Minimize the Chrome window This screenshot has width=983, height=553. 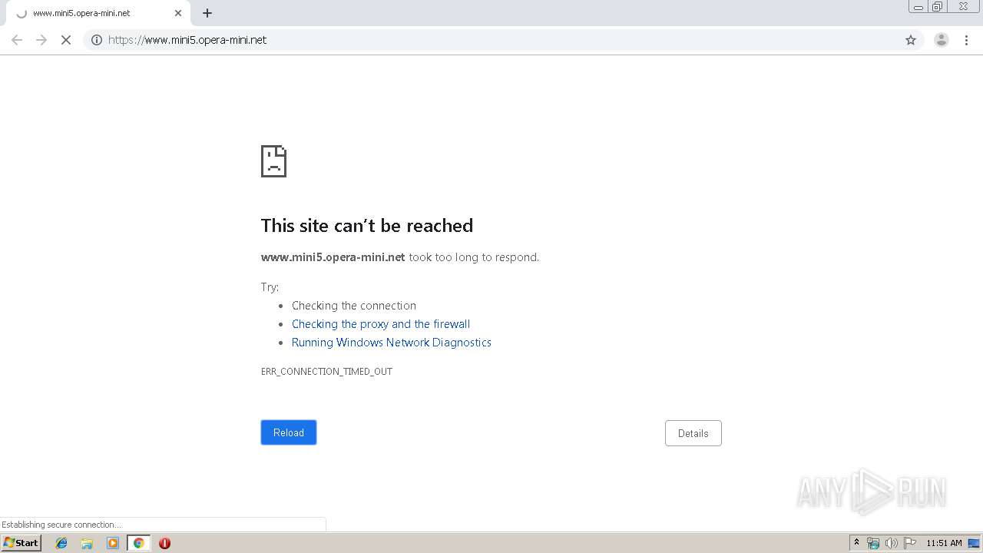point(918,7)
